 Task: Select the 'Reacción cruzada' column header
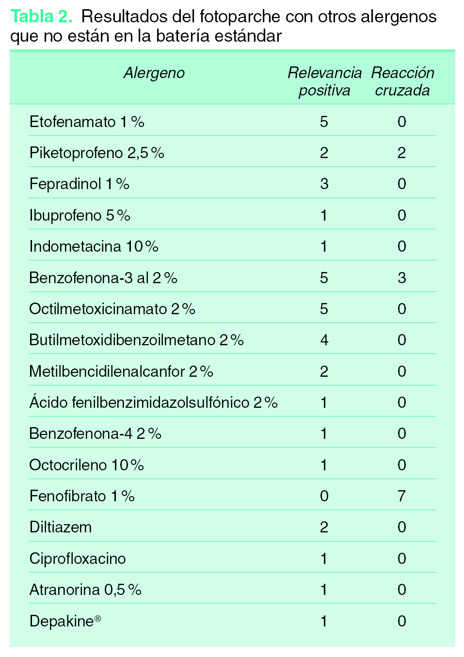pos(402,81)
